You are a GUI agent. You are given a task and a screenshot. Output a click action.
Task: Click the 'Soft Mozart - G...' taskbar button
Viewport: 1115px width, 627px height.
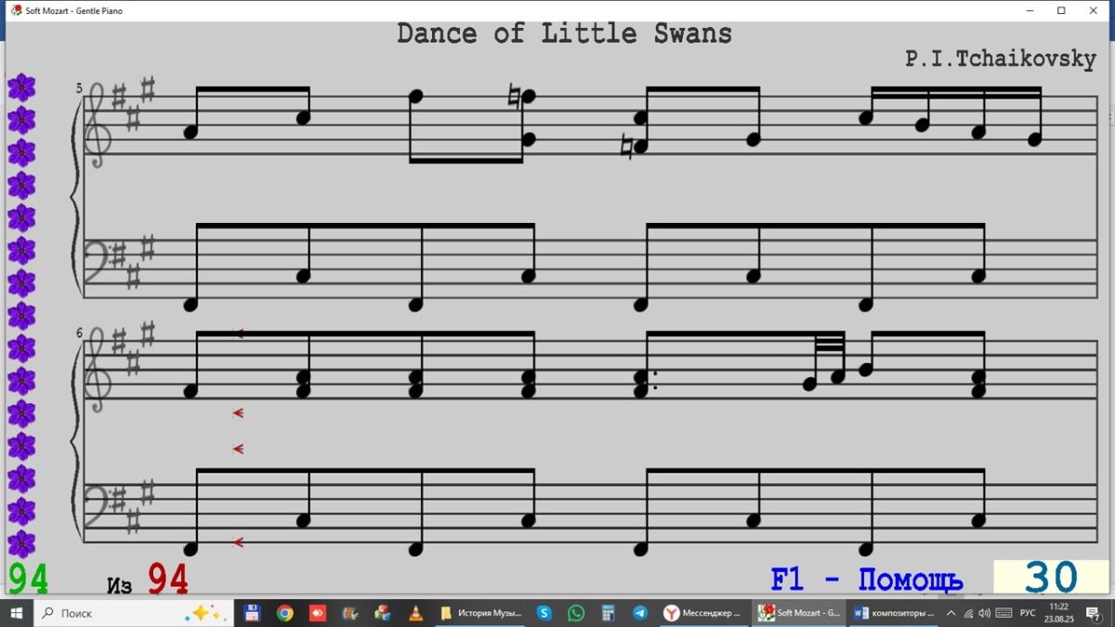(x=799, y=613)
